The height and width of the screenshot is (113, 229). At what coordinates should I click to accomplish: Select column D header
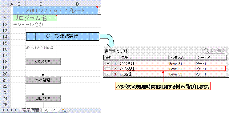[78, 4]
